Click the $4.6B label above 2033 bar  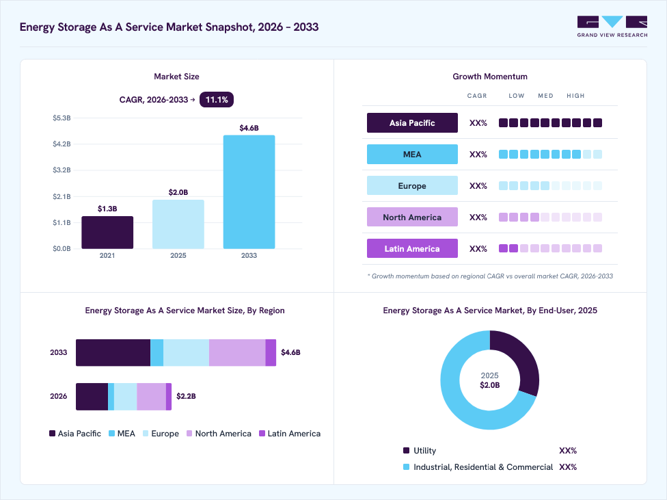(x=249, y=128)
